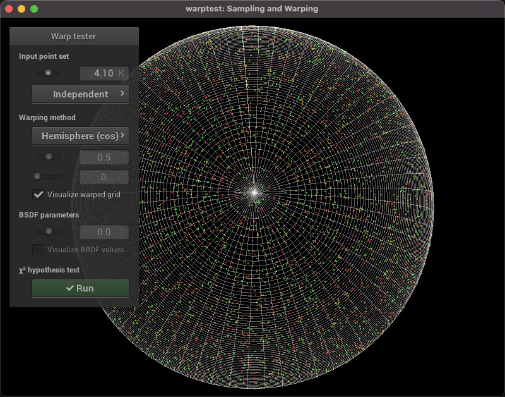The height and width of the screenshot is (397, 505).
Task: Click the Warp tester panel header
Action: click(74, 37)
